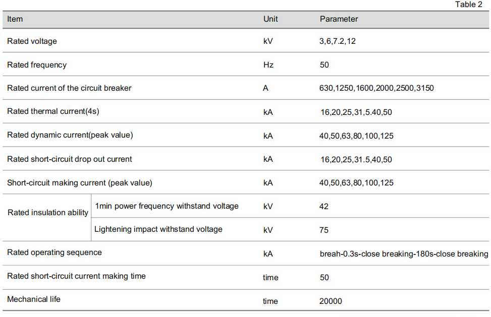The image size is (491, 317).
Task: Select 'Rated short-circuit drop out current' label
Action: click(x=70, y=159)
